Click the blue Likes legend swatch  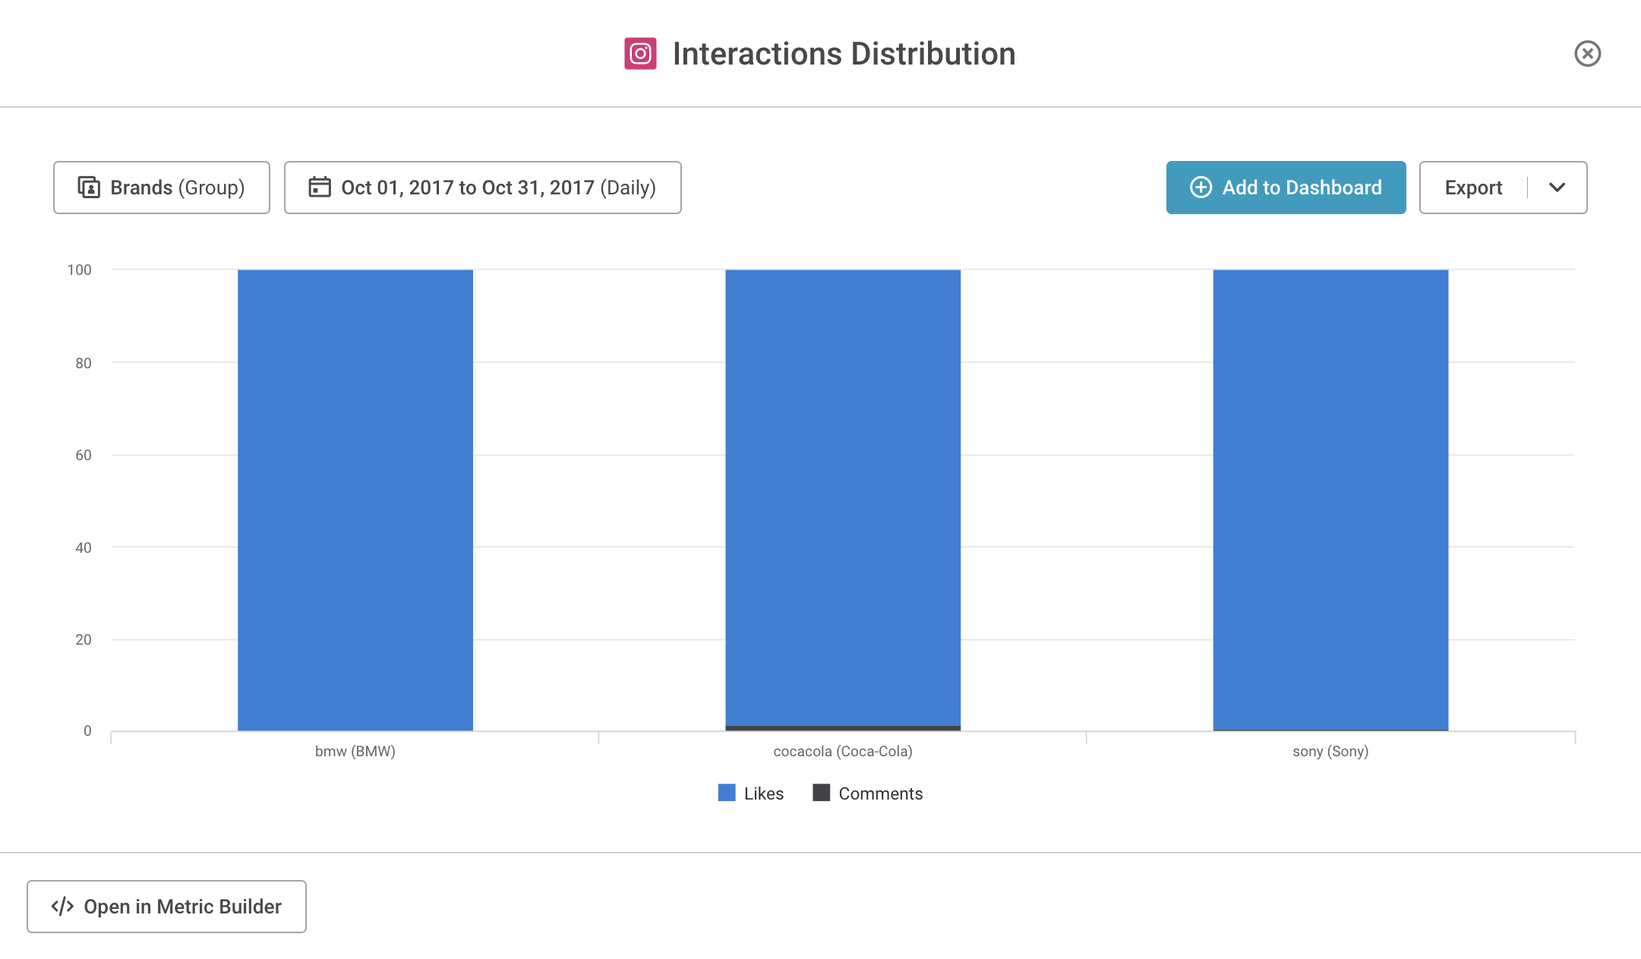point(727,793)
